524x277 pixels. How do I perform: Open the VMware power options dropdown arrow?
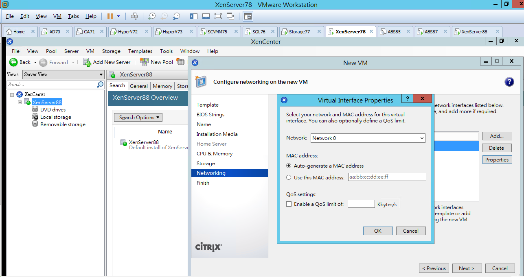[x=118, y=16]
